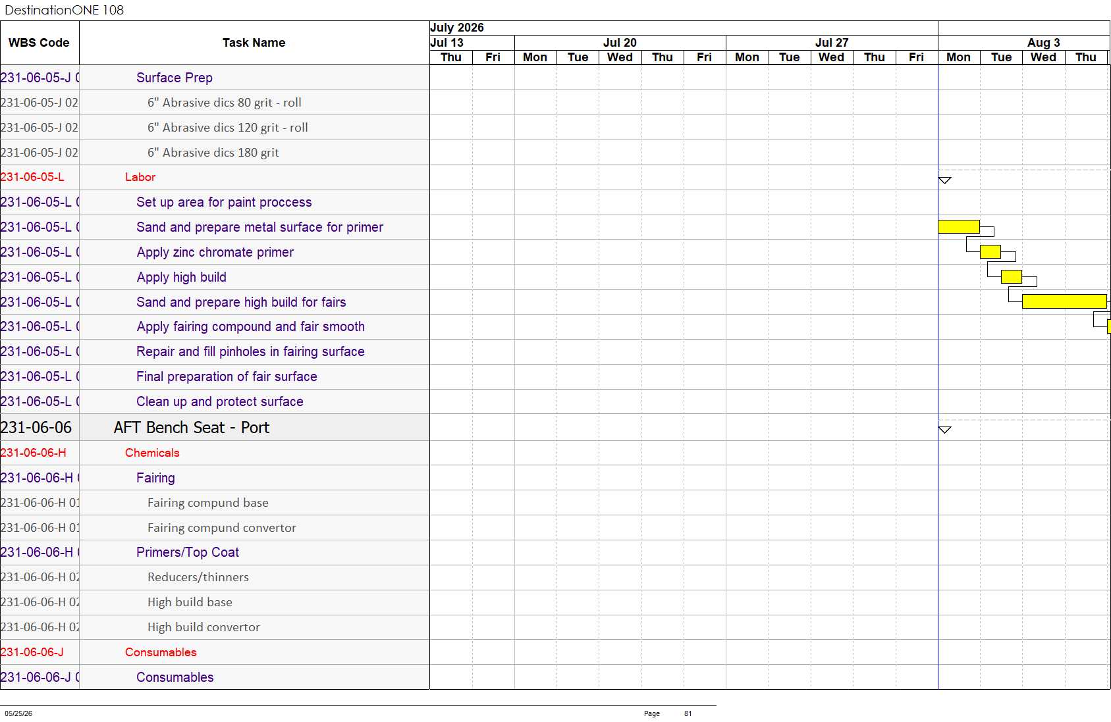Click the Aug 3 week header

[1043, 42]
